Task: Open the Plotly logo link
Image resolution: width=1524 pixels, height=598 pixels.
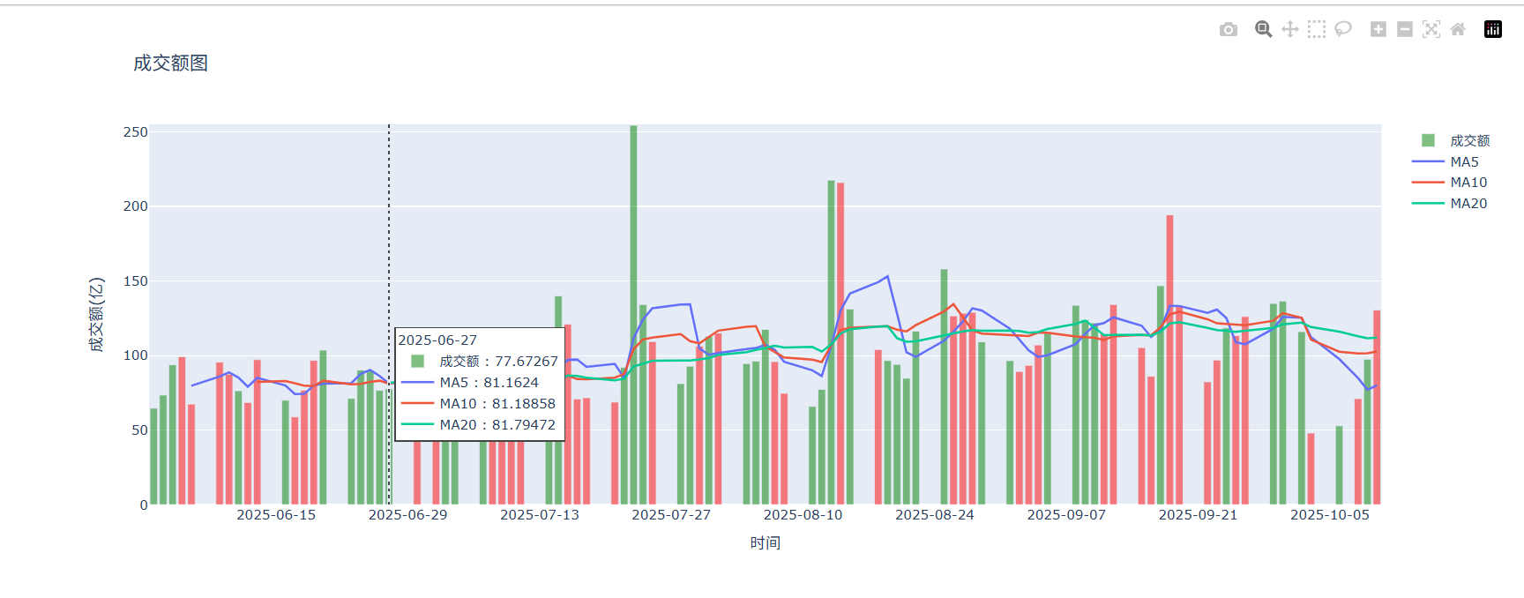Action: pyautogui.click(x=1492, y=30)
